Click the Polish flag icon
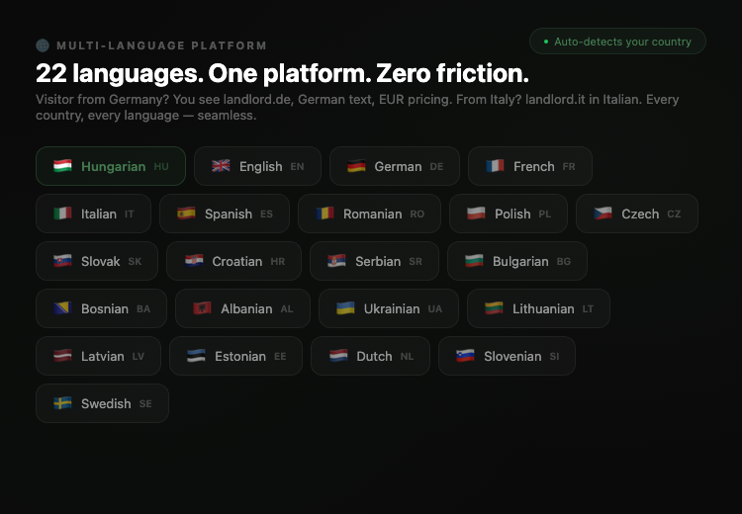The width and height of the screenshot is (742, 514). [476, 214]
